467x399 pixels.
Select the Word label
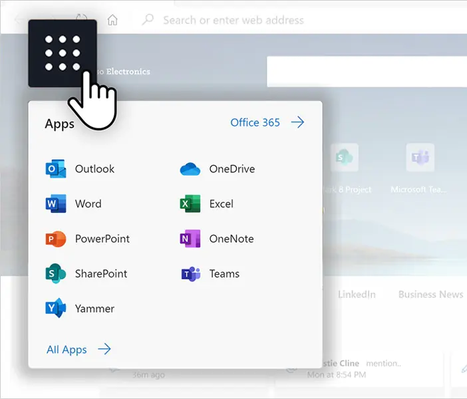tap(88, 203)
